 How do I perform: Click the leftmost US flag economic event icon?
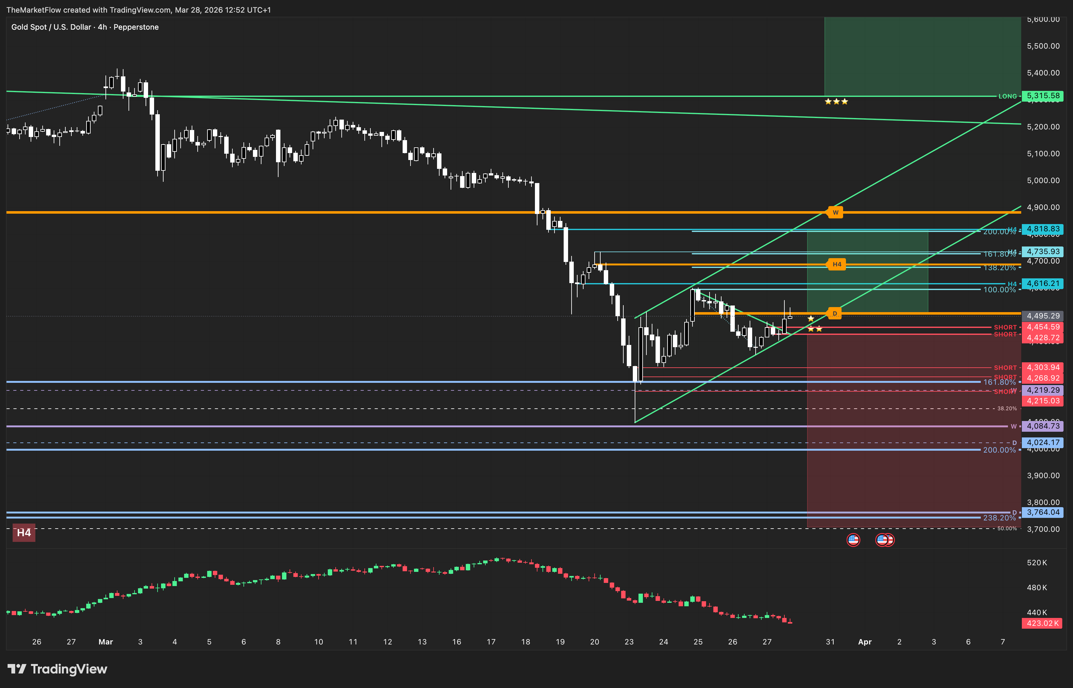pos(853,540)
